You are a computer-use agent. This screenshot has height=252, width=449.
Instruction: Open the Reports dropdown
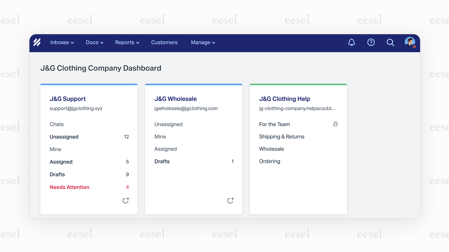coord(127,42)
